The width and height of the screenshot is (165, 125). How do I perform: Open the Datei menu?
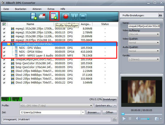[6, 9]
